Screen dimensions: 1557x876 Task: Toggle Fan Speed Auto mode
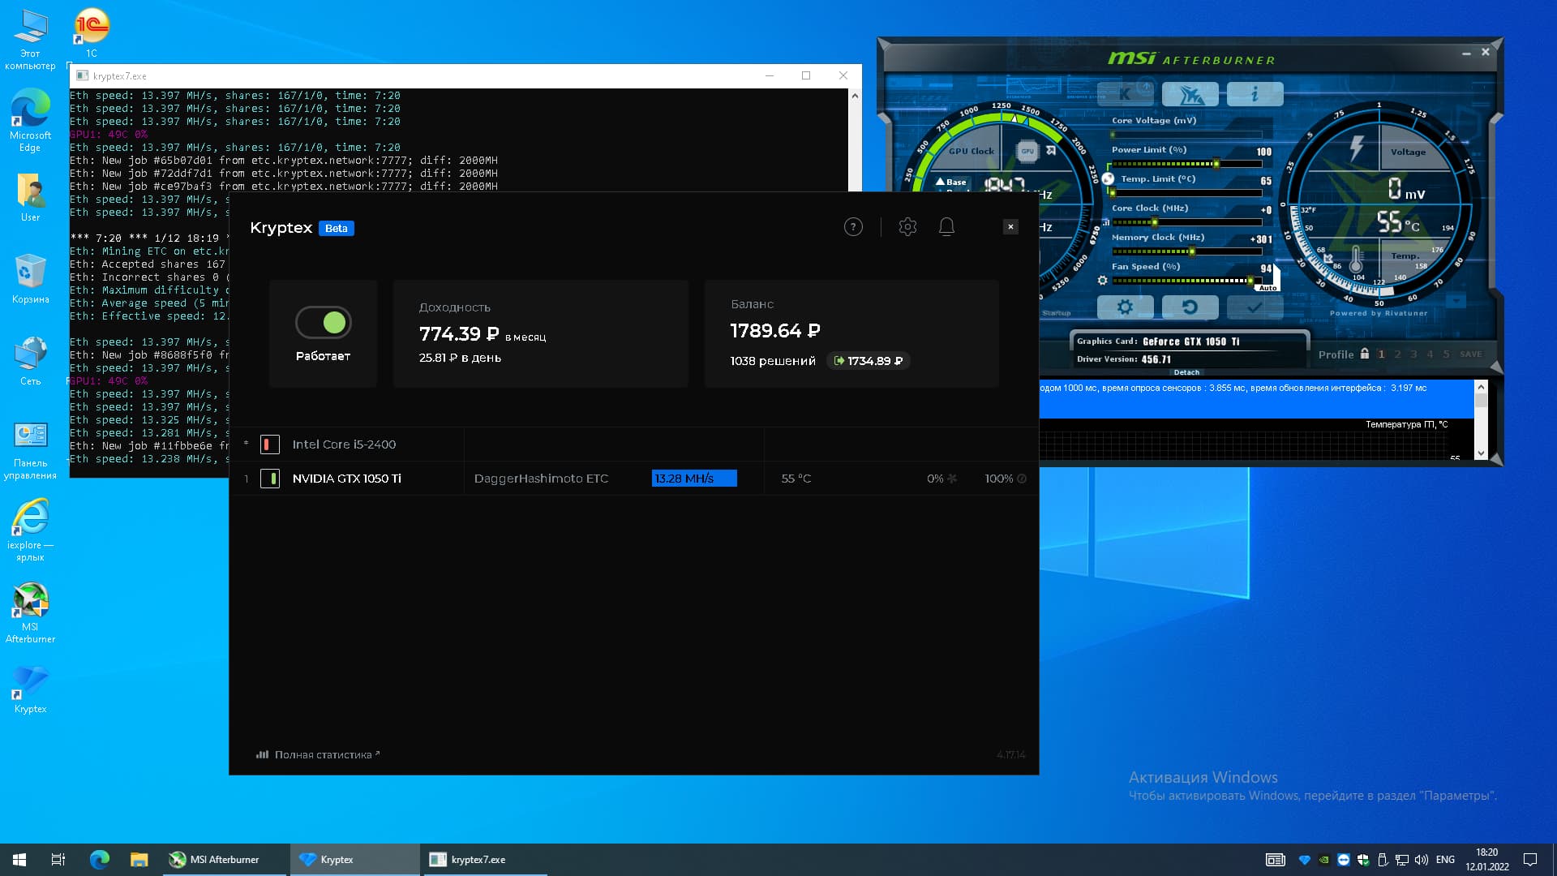click(1267, 288)
